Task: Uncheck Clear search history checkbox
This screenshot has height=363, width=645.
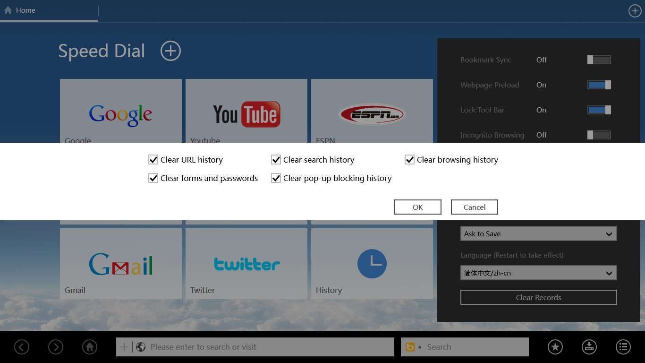Action: pos(276,160)
